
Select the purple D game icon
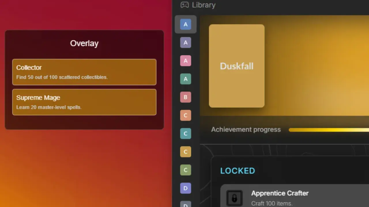coord(186,188)
